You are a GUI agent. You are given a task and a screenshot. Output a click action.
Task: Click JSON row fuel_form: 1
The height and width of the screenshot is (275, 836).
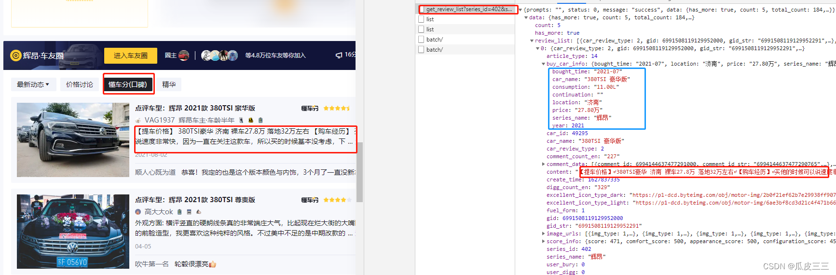(565, 210)
